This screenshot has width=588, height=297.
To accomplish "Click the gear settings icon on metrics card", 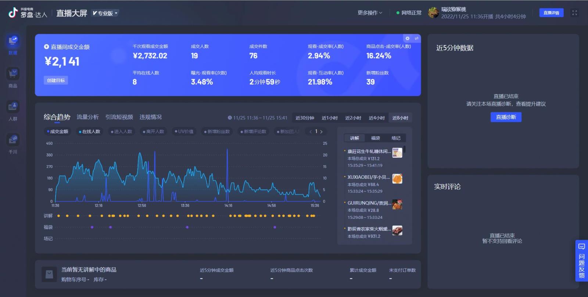I will (407, 39).
